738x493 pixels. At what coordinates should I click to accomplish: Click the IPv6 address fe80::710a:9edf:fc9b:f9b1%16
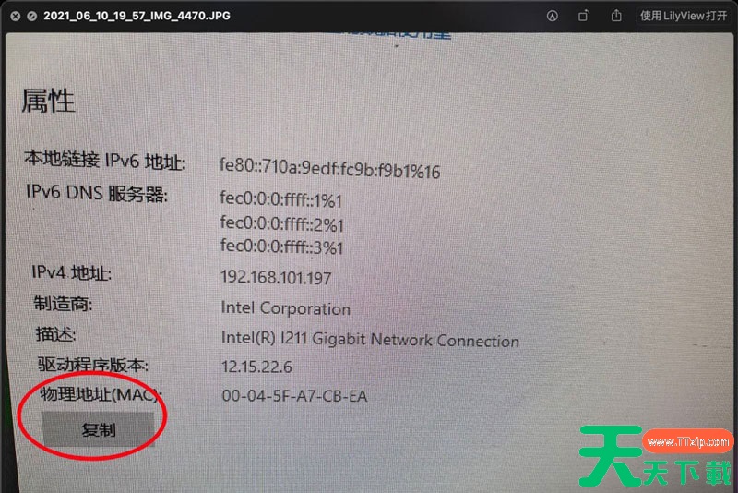coord(329,168)
